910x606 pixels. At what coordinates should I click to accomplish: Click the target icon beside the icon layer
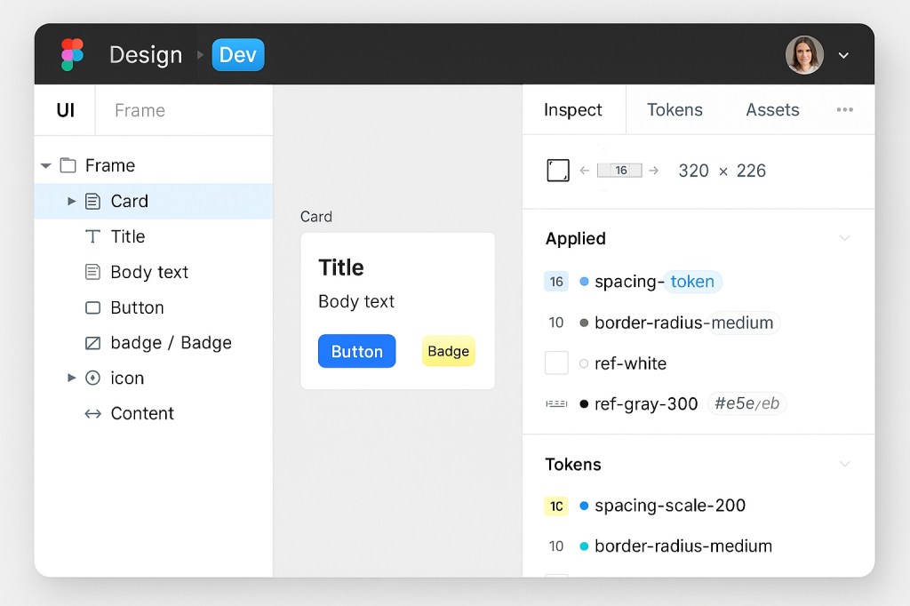(x=93, y=378)
